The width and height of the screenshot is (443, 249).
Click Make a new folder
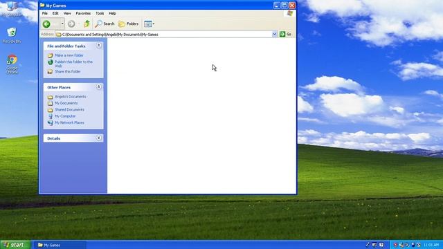(69, 55)
